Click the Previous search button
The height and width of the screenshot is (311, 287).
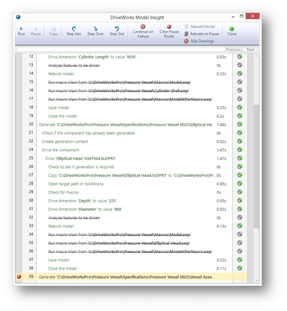point(233,50)
